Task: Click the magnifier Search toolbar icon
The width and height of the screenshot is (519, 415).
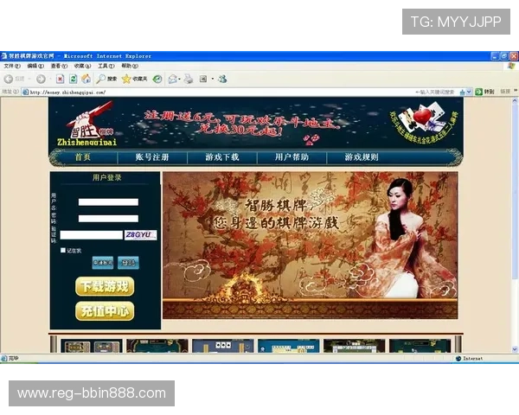Action: tap(100, 79)
